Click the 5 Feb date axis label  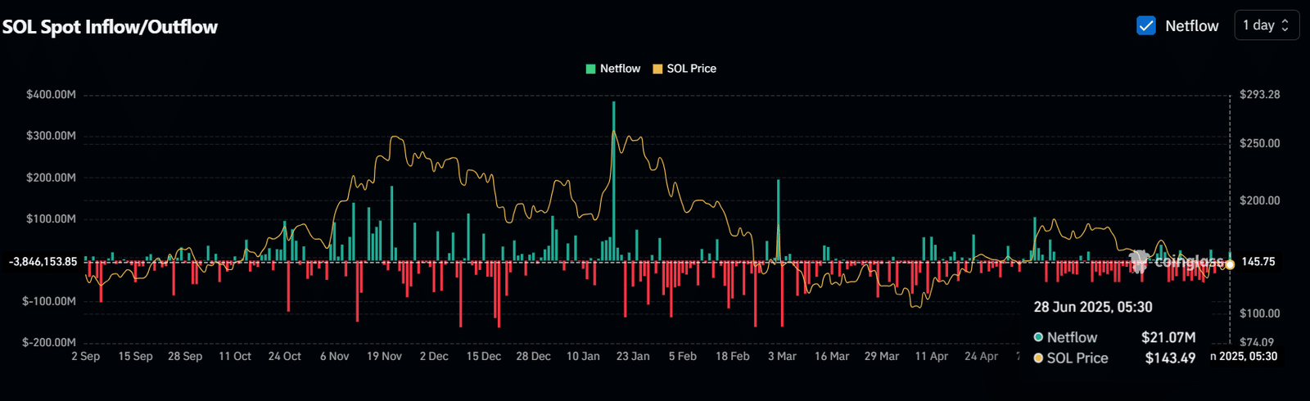pos(682,356)
